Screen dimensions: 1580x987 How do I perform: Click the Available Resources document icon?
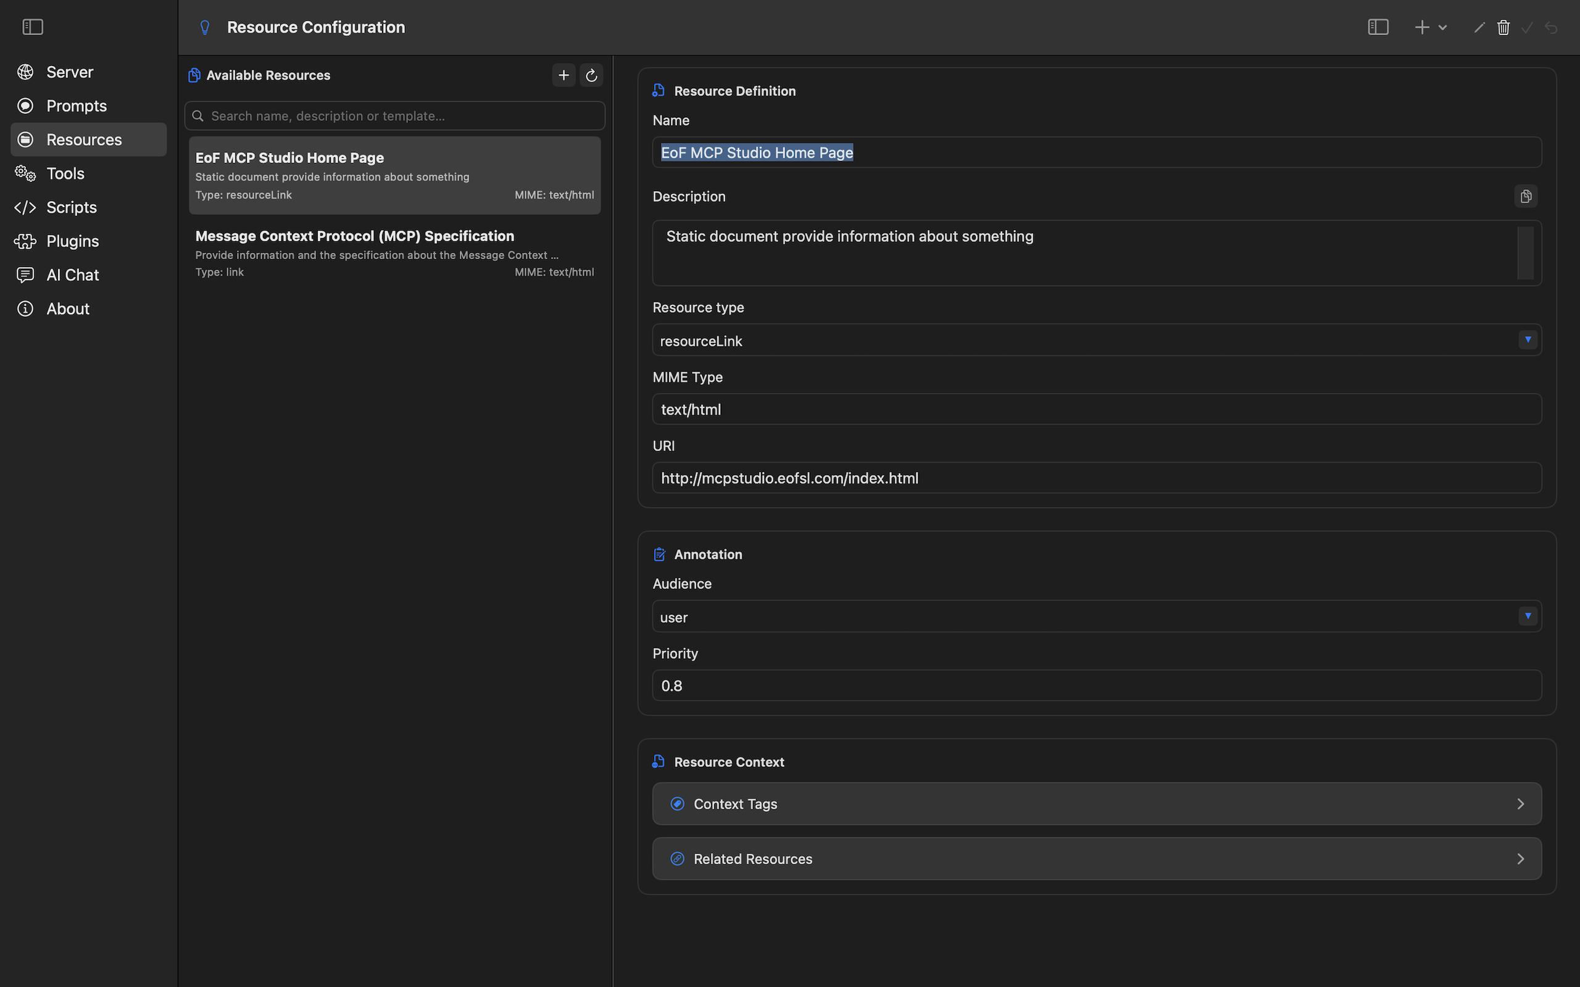click(x=194, y=76)
